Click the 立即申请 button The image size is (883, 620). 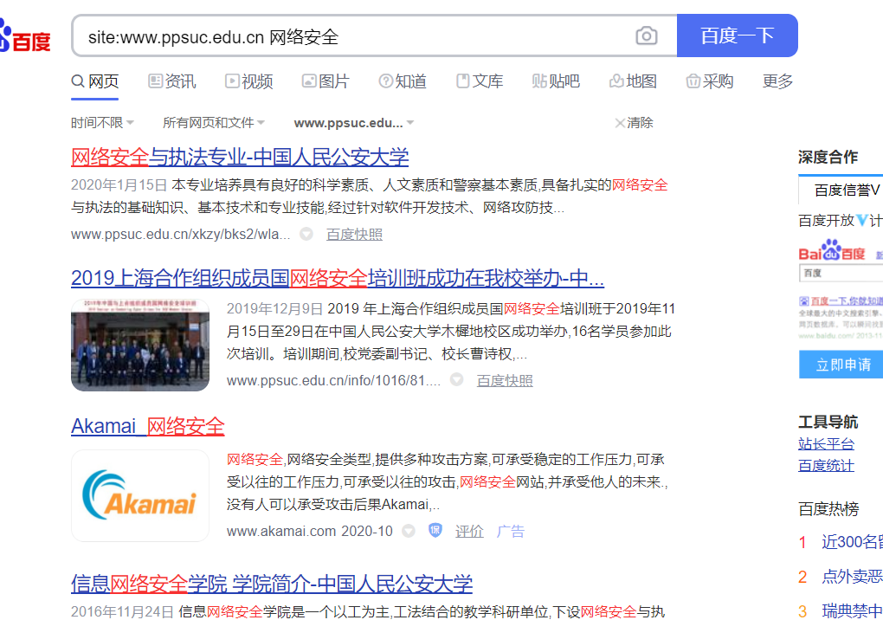[x=841, y=365]
